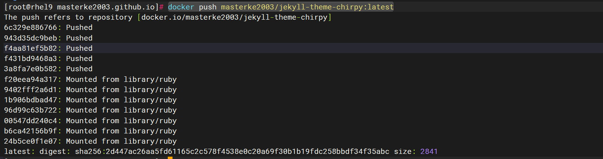
Task: Click the orange terminal cursor block
Action: point(170,158)
